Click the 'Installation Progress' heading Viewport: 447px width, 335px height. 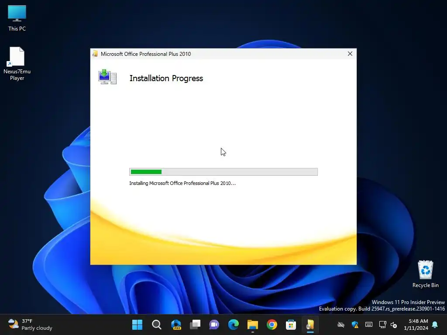point(166,79)
